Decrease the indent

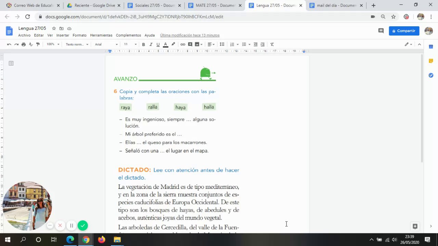click(256, 44)
